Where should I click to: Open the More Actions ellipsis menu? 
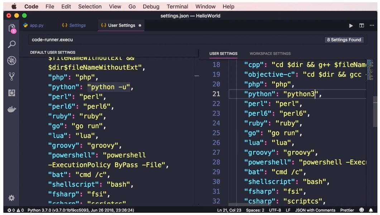pyautogui.click(x=372, y=25)
